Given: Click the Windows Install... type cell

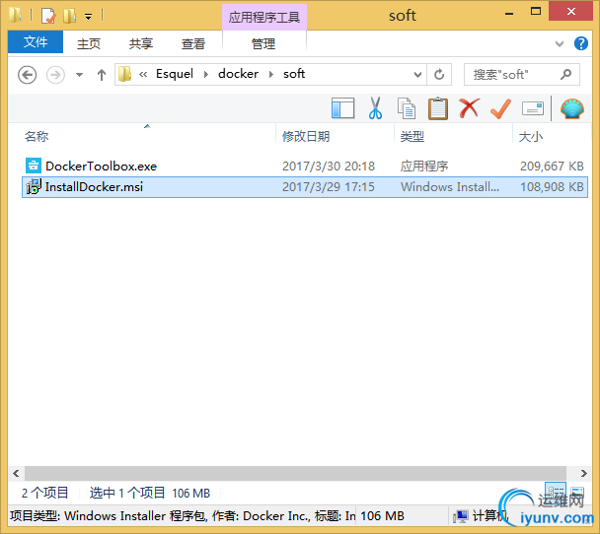Looking at the screenshot, I should [x=450, y=187].
